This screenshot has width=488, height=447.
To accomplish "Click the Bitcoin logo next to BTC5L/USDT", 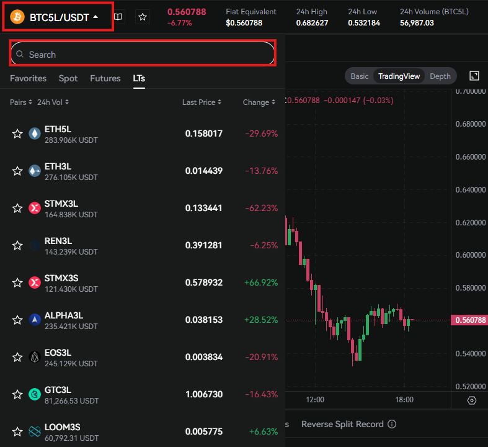I will (x=17, y=17).
